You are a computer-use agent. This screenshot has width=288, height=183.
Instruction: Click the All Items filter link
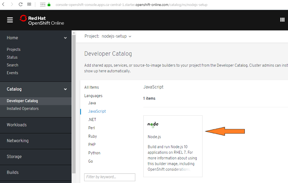(x=91, y=87)
